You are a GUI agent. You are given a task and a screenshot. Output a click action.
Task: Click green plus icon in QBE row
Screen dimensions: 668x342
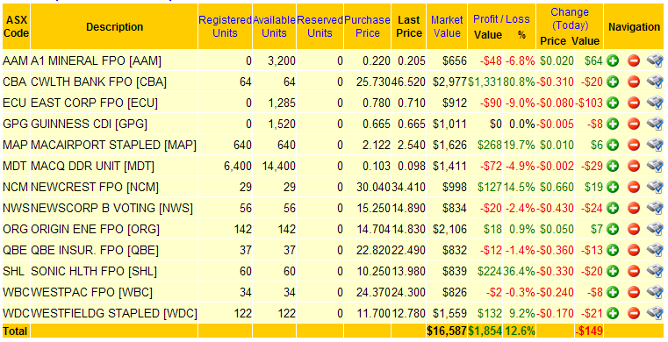coord(613,250)
